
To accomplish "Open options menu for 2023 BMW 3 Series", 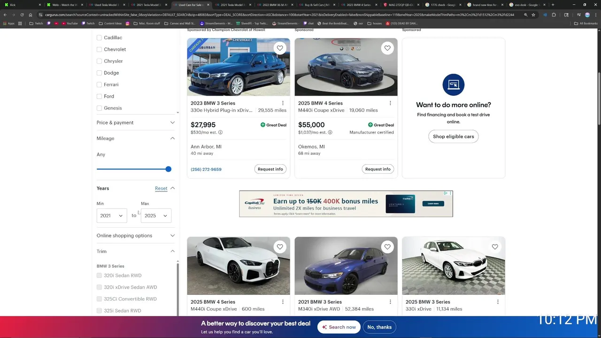I will [283, 103].
